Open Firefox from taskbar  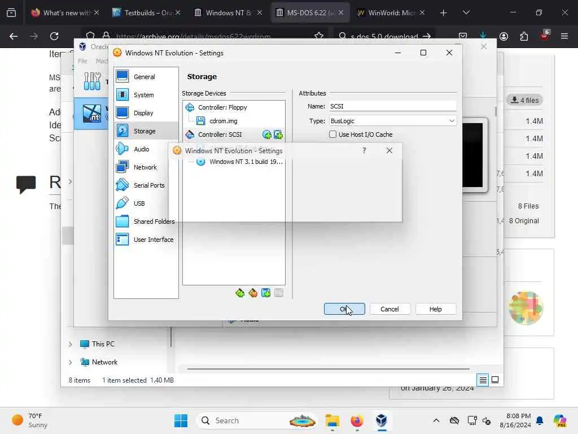(x=357, y=420)
